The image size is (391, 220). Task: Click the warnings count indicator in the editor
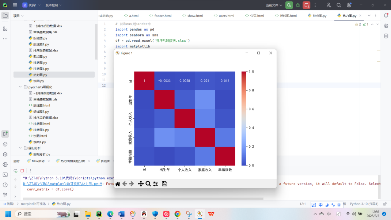(x=358, y=24)
